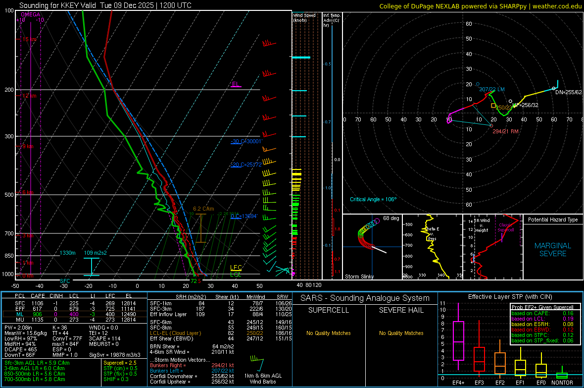Click the 'Prob EF2+ Given Supercell' legend title
Viewport: 584px width, 388px height.
tap(542, 307)
